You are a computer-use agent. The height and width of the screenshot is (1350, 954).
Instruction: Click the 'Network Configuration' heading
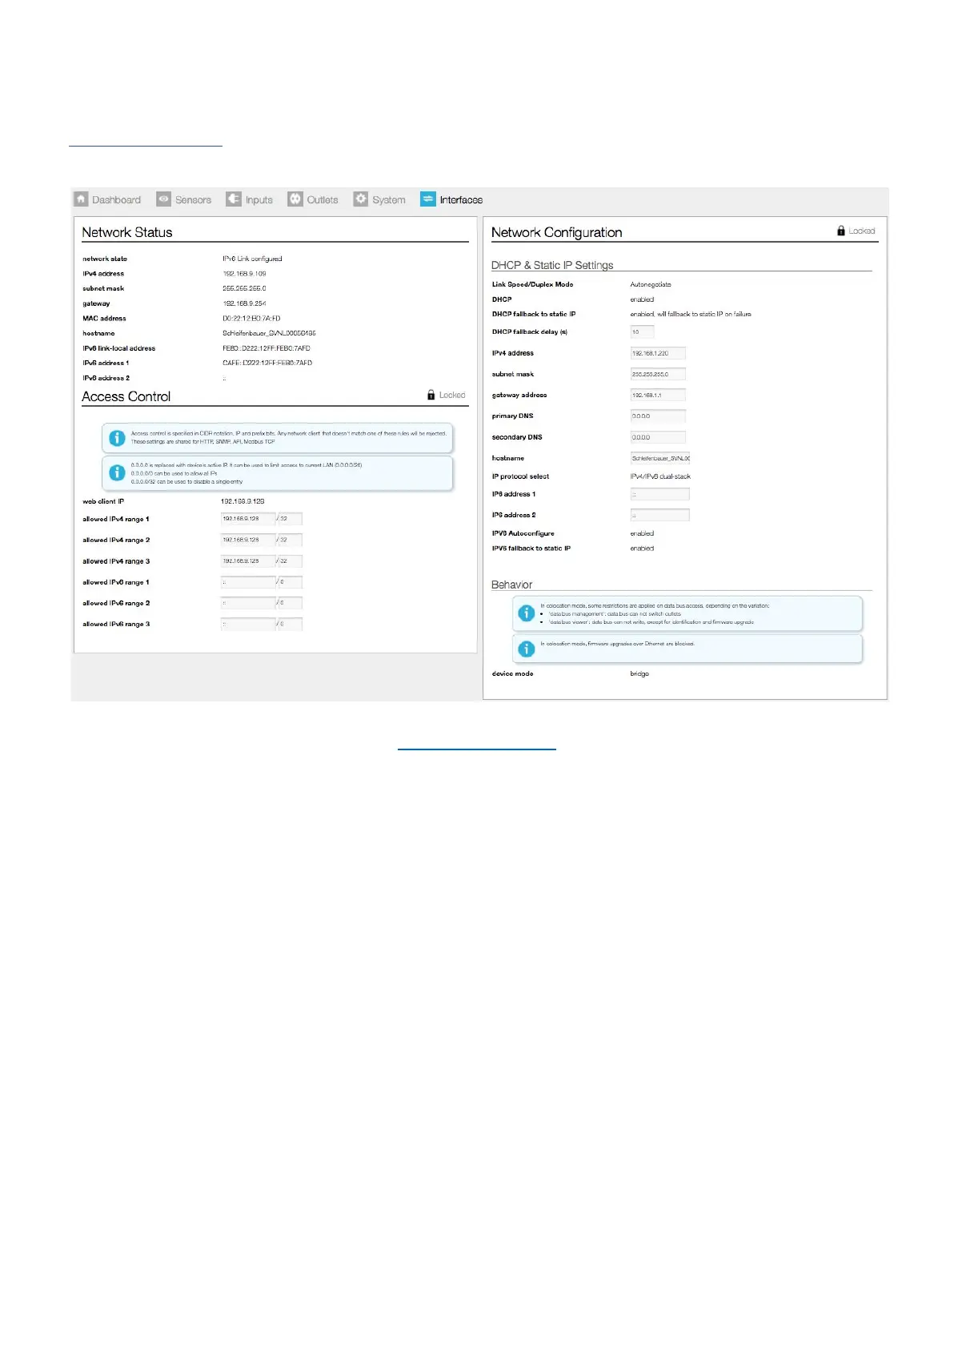click(x=556, y=232)
